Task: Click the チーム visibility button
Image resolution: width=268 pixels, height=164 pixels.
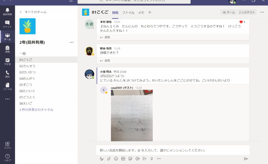Action: [x=229, y=12]
